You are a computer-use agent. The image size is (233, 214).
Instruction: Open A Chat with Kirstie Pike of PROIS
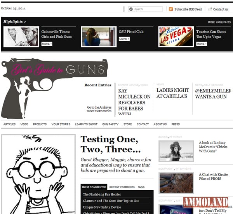(213, 177)
